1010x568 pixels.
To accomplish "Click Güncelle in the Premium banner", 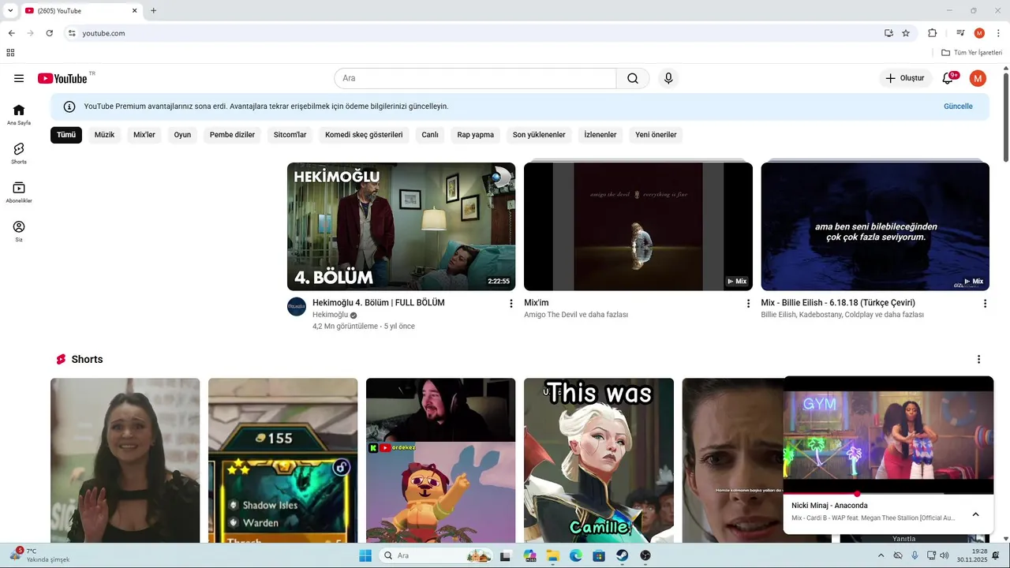I will [958, 106].
